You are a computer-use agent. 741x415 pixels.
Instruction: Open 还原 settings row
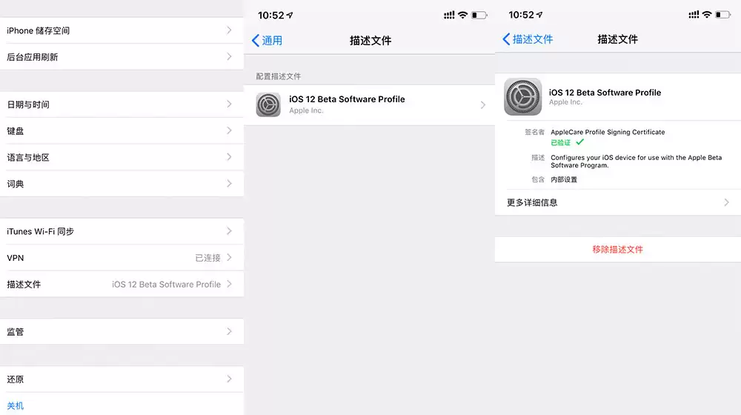click(122, 379)
